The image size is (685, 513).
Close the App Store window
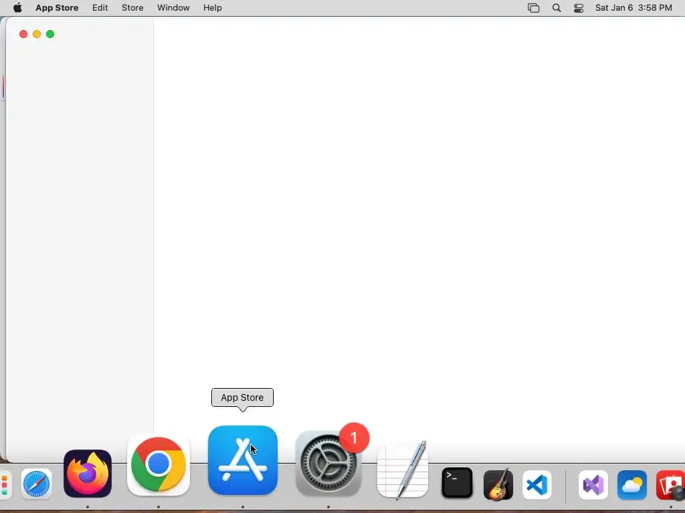pyautogui.click(x=23, y=34)
